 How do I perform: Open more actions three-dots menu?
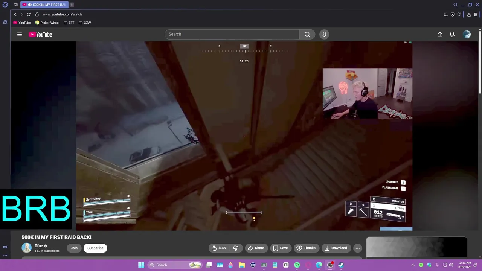pyautogui.click(x=358, y=248)
